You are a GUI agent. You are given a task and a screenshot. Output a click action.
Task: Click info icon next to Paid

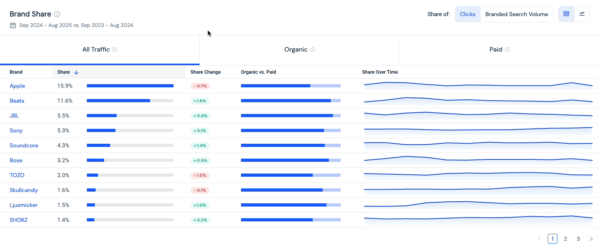point(507,50)
